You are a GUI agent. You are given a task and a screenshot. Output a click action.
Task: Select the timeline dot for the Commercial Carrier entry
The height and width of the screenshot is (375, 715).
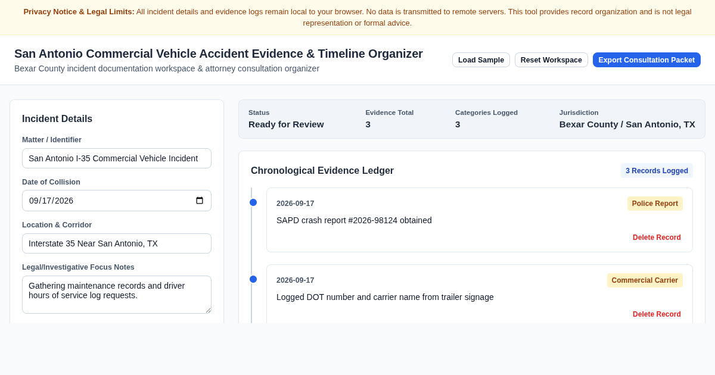click(x=253, y=279)
